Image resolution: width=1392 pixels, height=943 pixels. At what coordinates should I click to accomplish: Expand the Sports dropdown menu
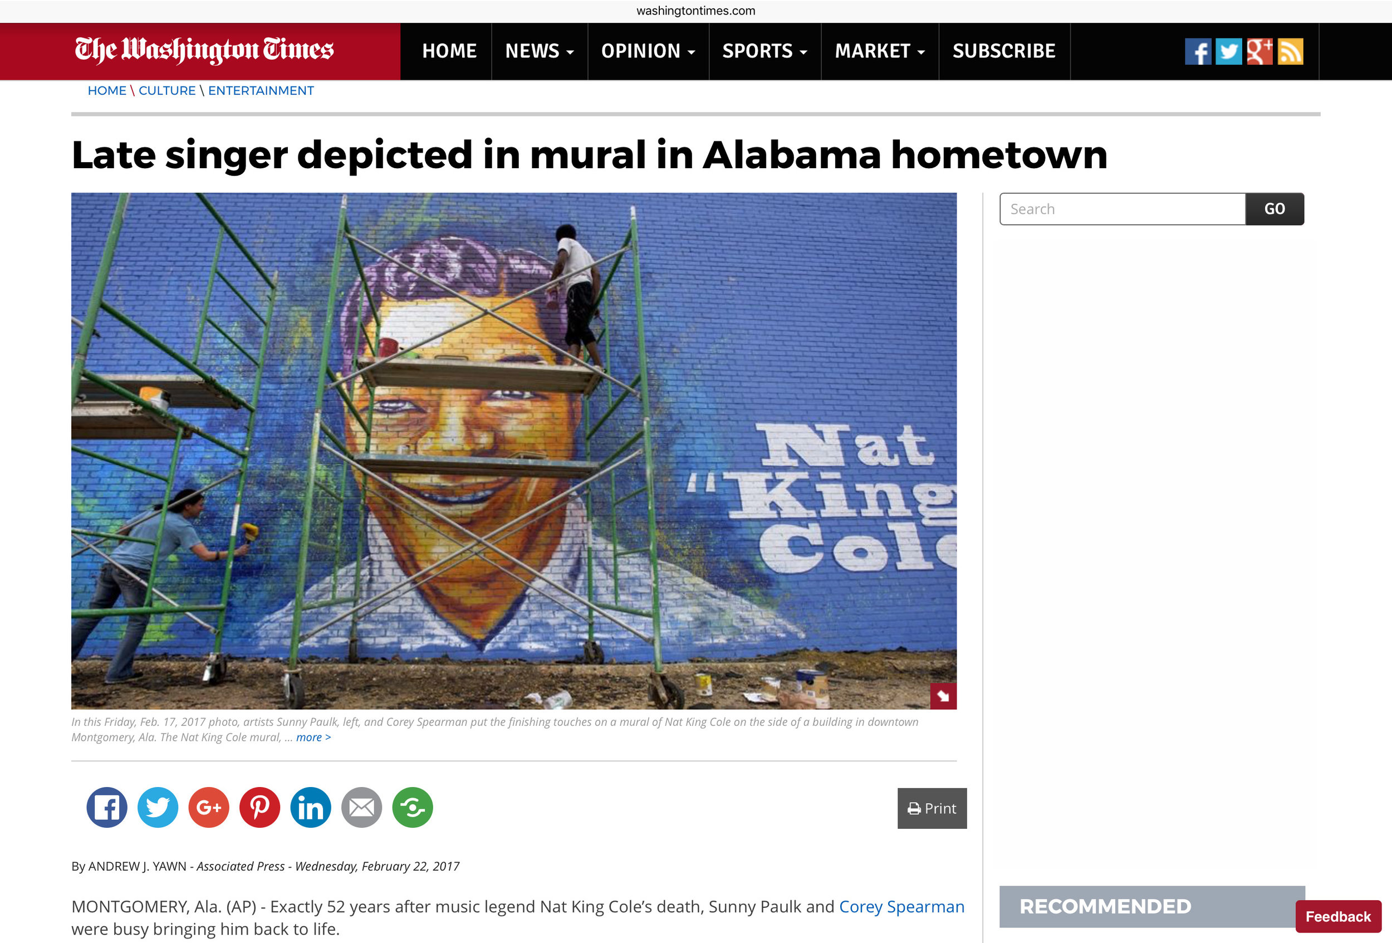pos(765,52)
